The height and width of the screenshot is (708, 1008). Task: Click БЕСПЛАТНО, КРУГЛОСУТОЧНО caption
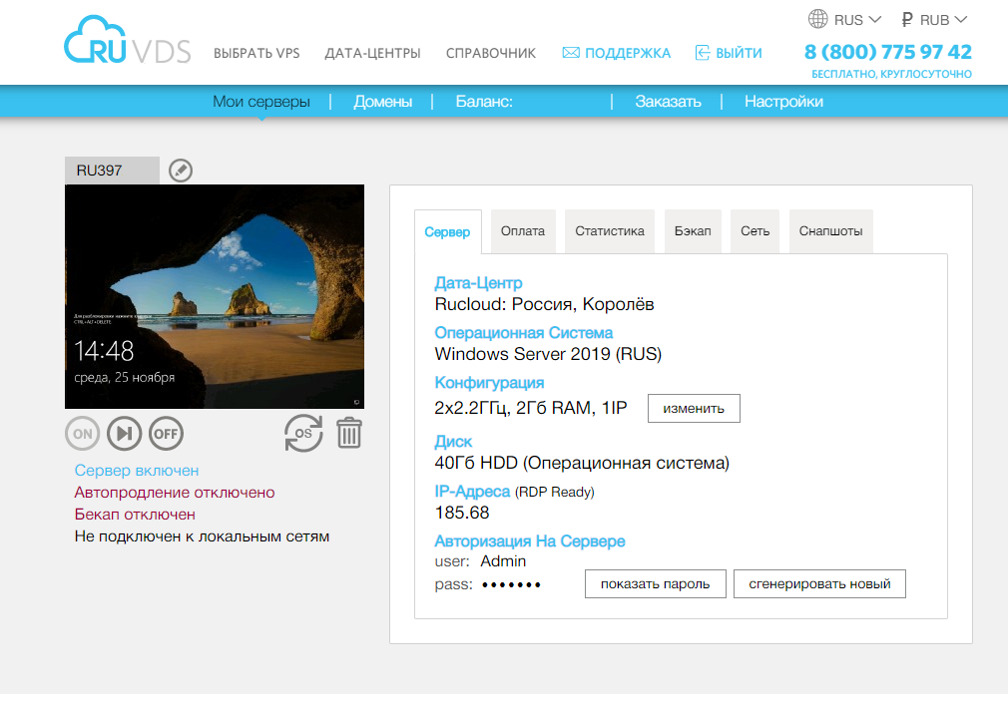click(x=891, y=74)
